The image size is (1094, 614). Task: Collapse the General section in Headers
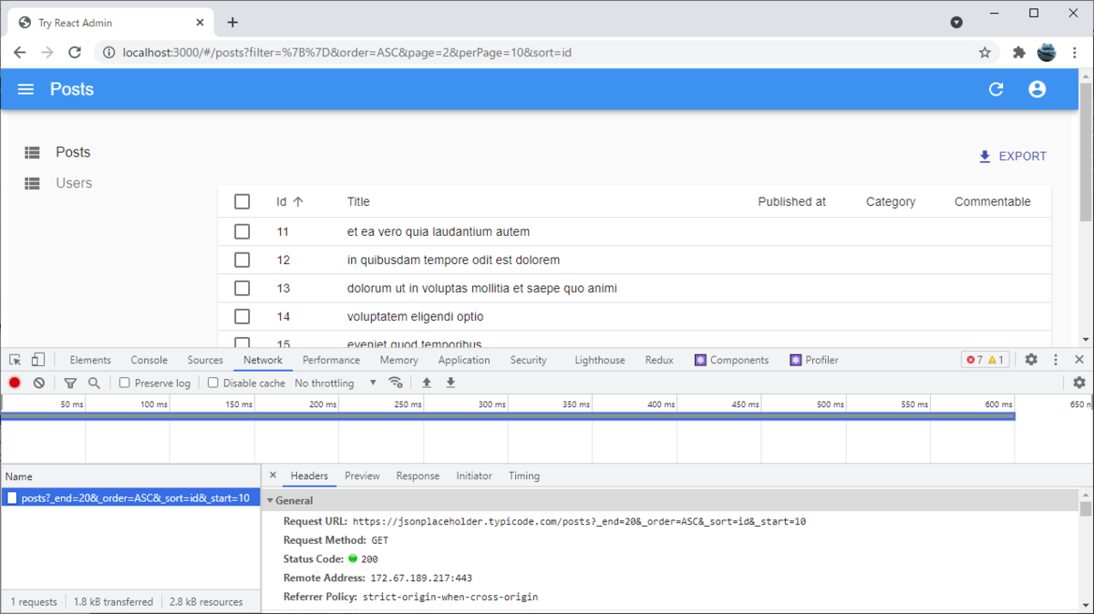click(270, 500)
